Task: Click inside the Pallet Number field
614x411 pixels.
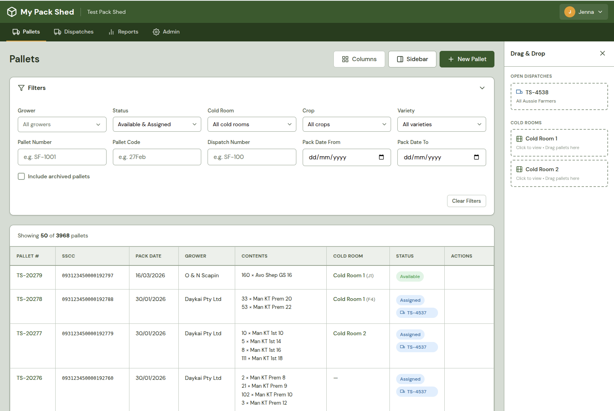Action: pyautogui.click(x=62, y=157)
